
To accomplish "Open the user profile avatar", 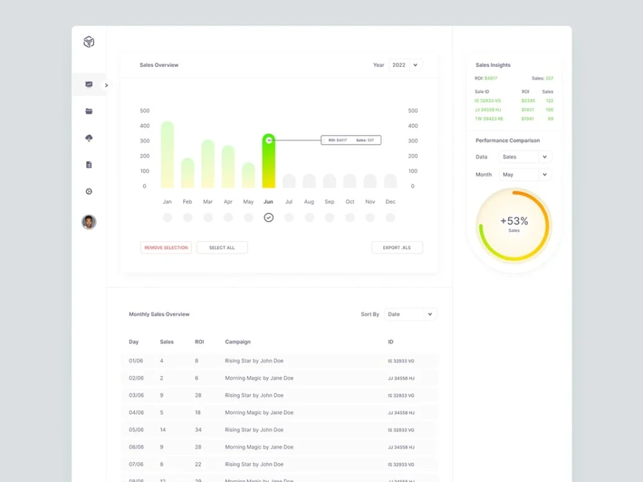I will pyautogui.click(x=89, y=222).
